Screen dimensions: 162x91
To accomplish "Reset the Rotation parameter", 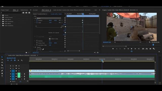I will pyautogui.click(x=65, y=41).
